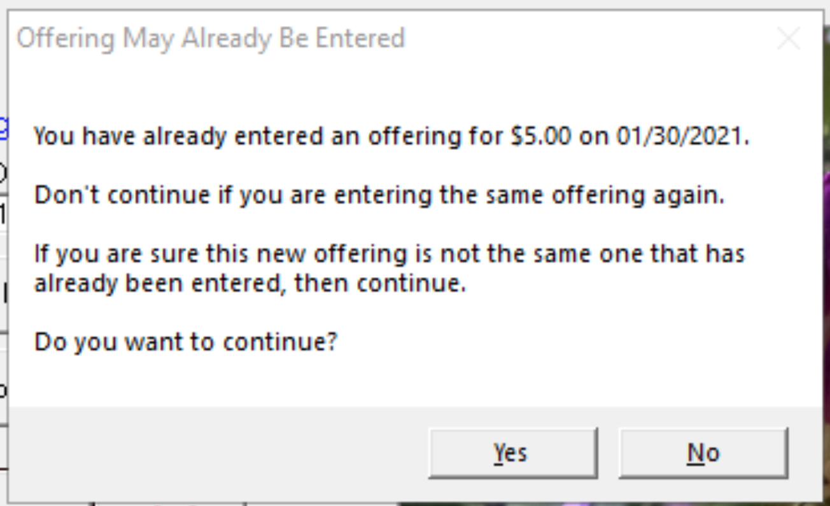Click Yes to continue entering the offering

[x=512, y=453]
